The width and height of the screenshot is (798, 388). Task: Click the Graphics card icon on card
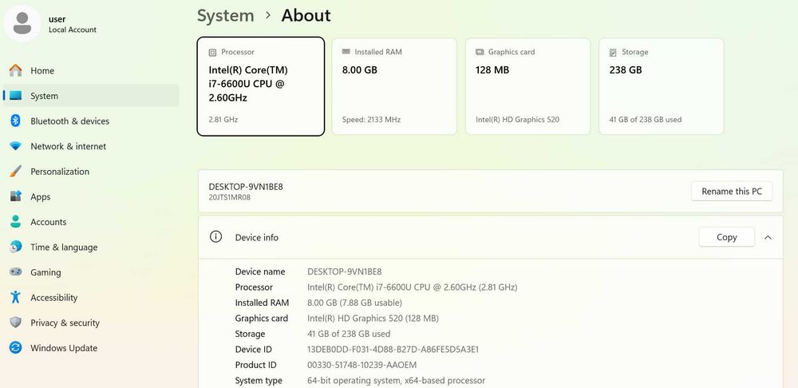[x=480, y=52]
